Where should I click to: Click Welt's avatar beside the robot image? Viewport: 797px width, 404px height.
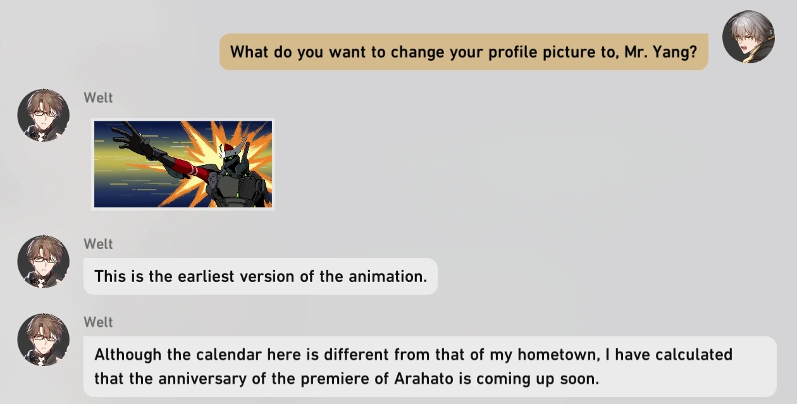click(x=43, y=115)
